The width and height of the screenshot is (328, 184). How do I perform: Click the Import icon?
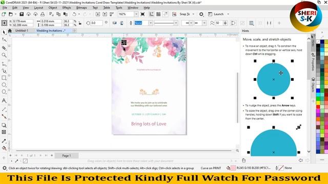98,14
